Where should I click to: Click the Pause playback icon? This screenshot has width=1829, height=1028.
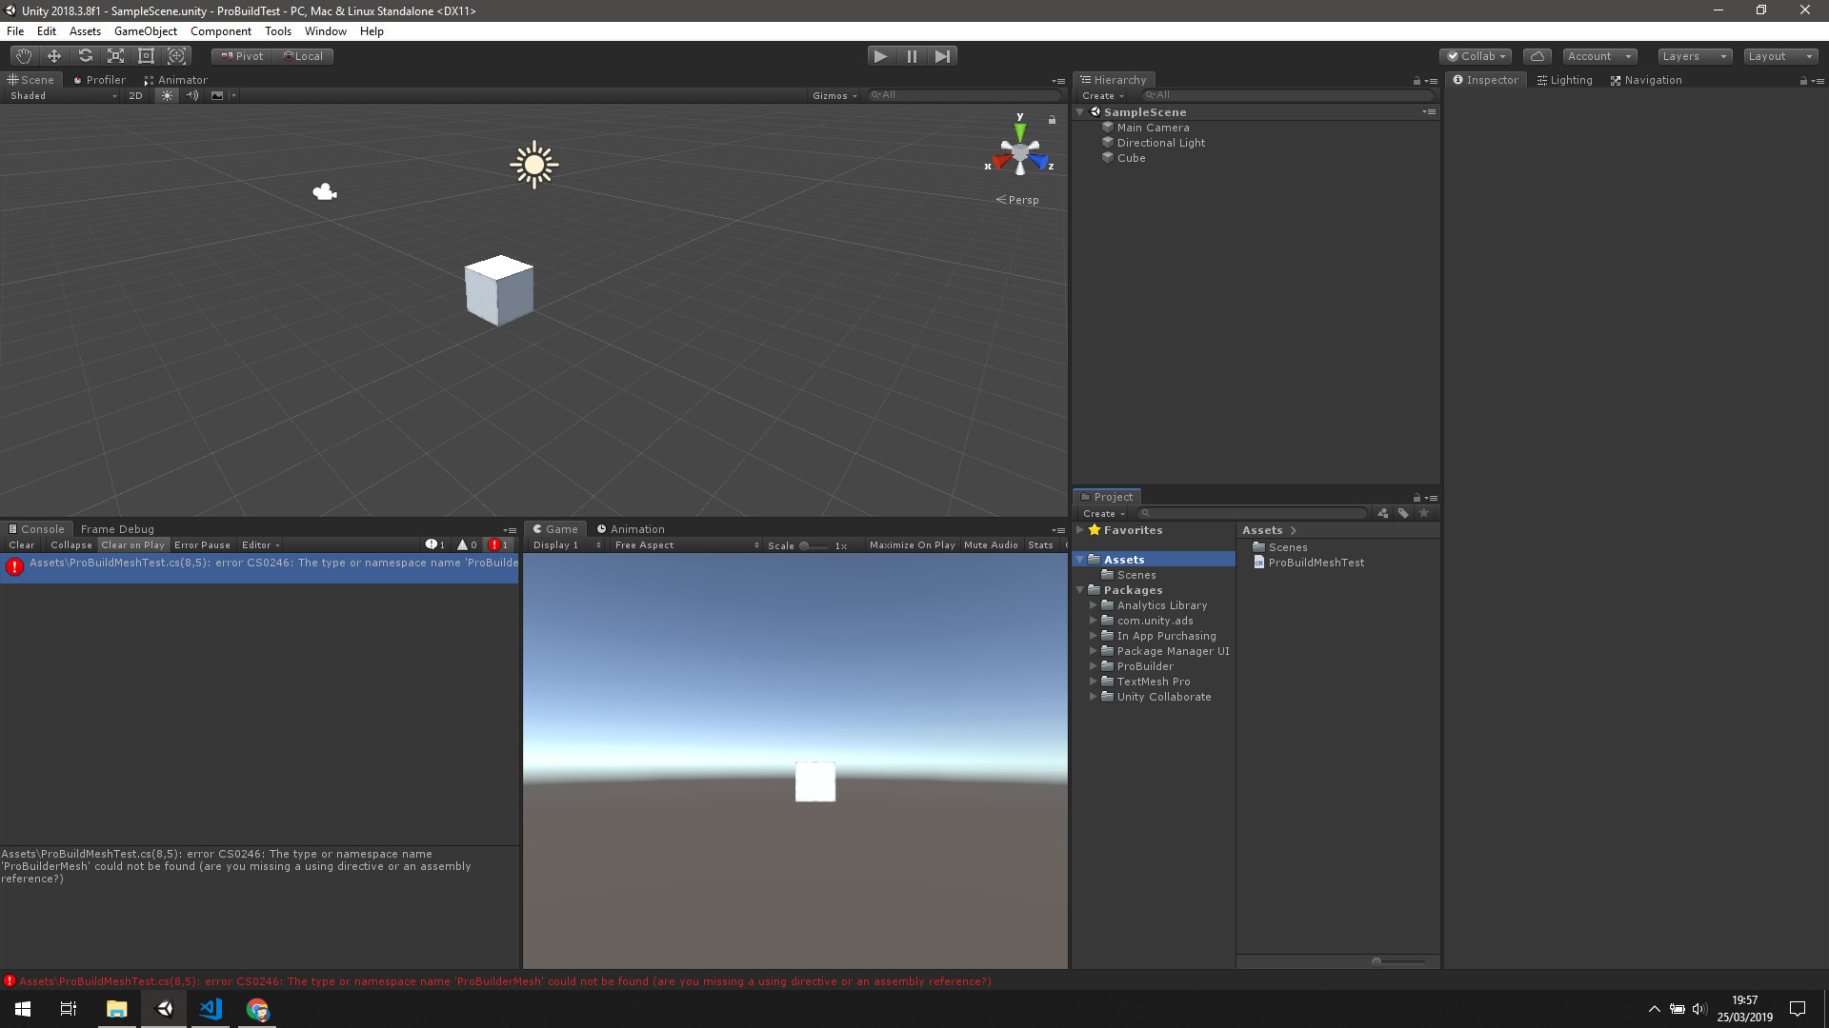(x=912, y=55)
